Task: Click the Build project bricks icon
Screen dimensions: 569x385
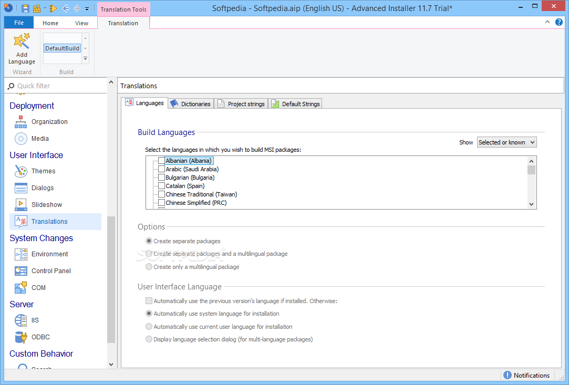Action: (x=37, y=8)
